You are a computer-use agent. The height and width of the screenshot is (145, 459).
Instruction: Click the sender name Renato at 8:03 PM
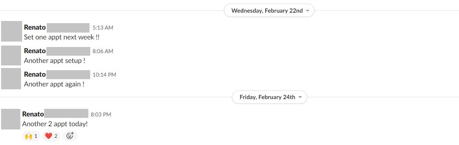(33, 114)
